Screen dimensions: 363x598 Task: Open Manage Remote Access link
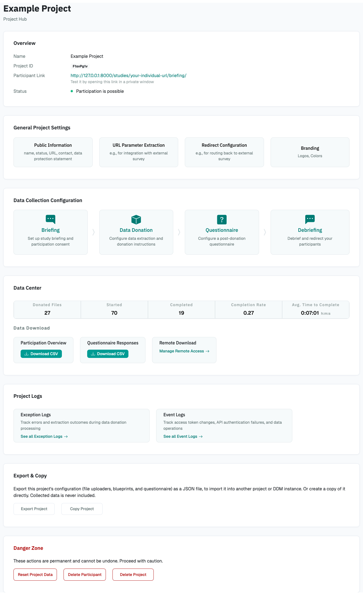click(x=184, y=351)
